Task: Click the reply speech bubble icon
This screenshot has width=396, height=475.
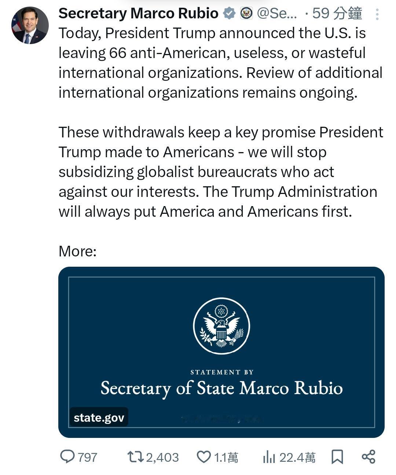Action: 67,457
